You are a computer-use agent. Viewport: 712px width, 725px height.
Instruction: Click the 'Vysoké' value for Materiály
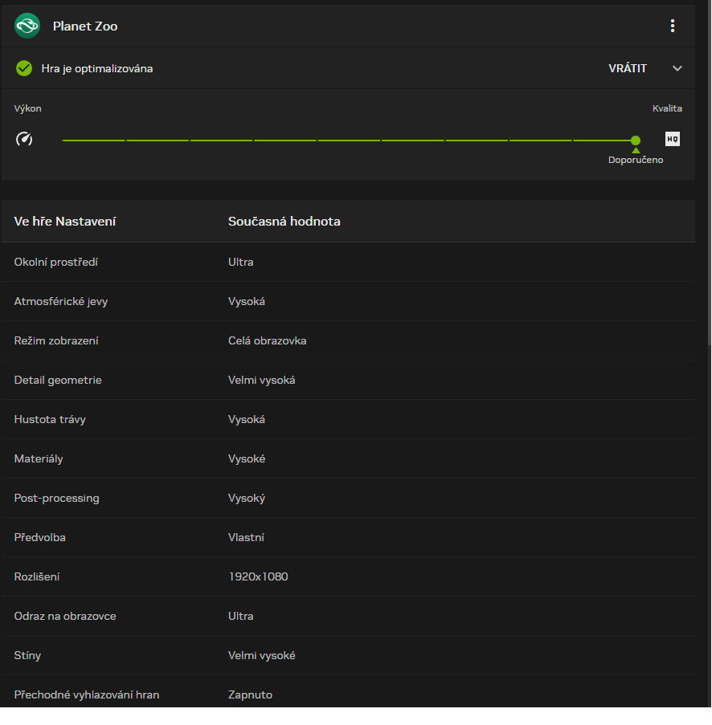247,458
